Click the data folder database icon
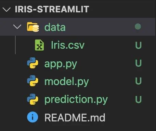156x131 pixels. (33, 27)
